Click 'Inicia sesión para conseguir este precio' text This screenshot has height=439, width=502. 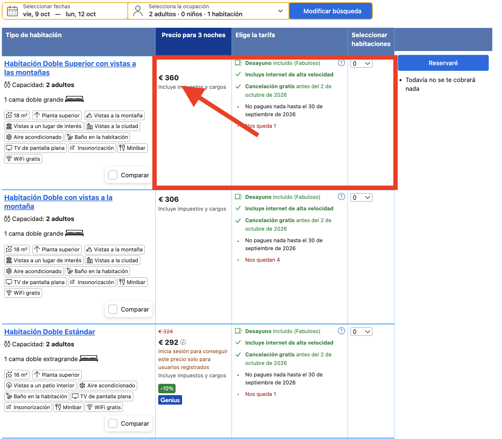click(193, 359)
